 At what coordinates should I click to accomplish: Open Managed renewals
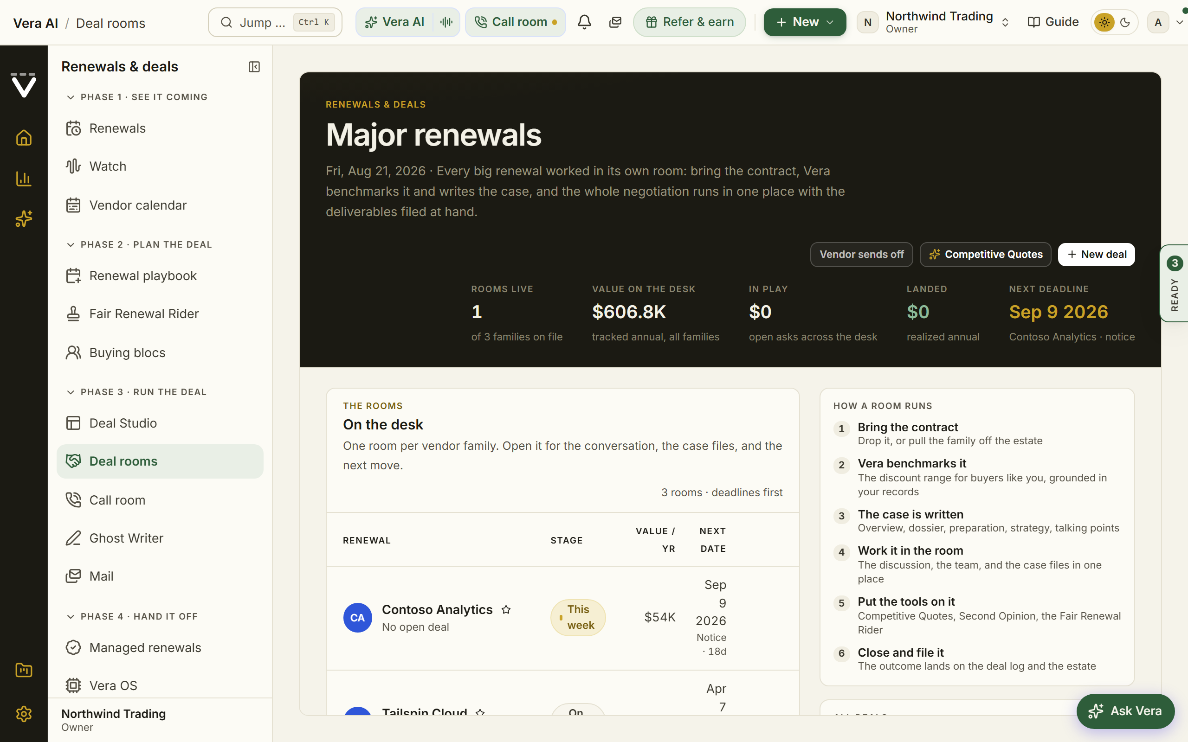[160, 648]
